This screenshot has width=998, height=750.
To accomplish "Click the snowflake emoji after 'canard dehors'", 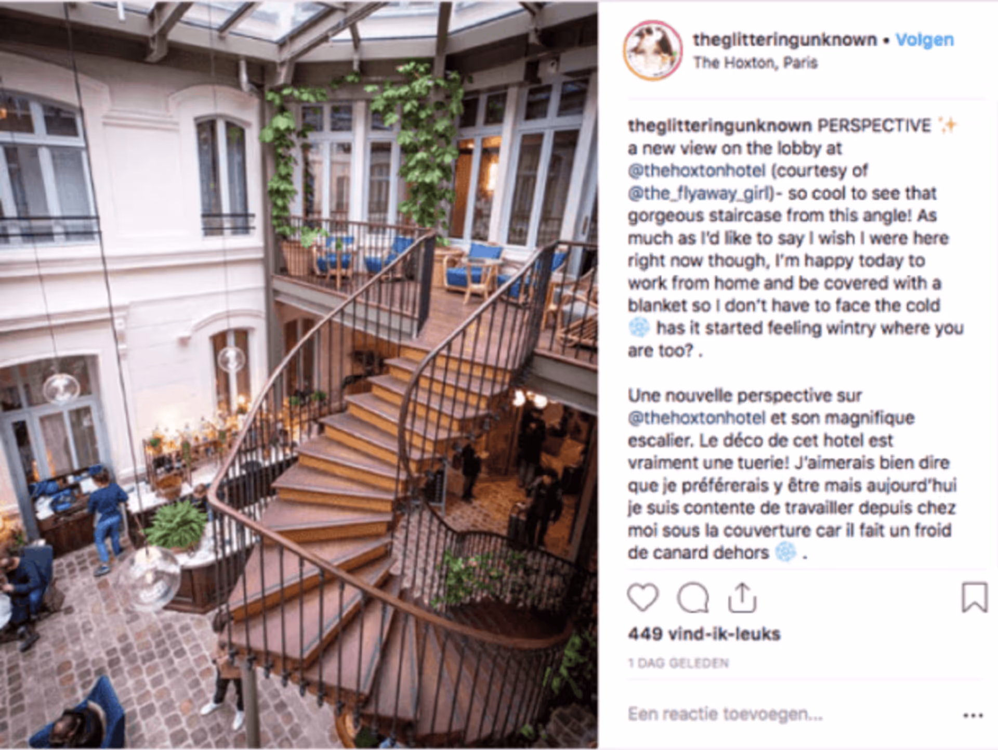I will [785, 552].
